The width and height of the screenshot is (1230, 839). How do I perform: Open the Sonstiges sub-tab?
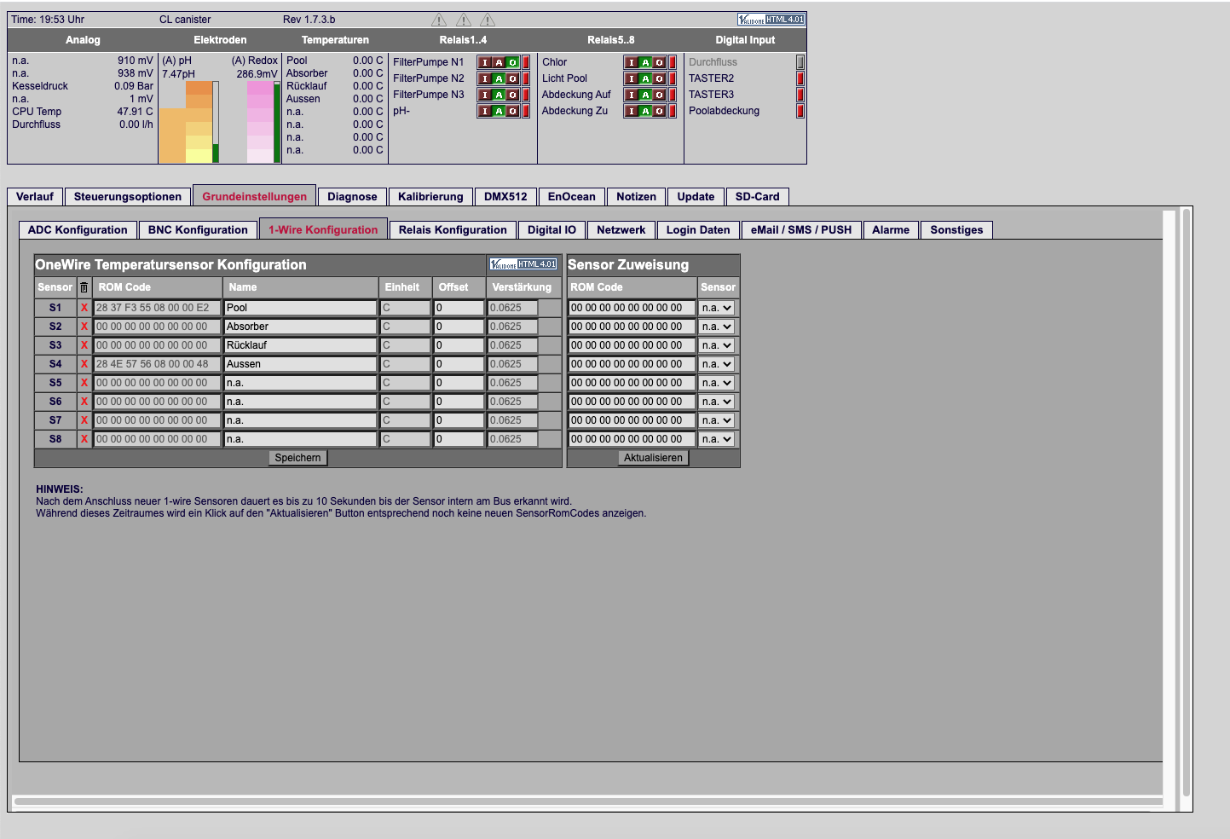(956, 230)
